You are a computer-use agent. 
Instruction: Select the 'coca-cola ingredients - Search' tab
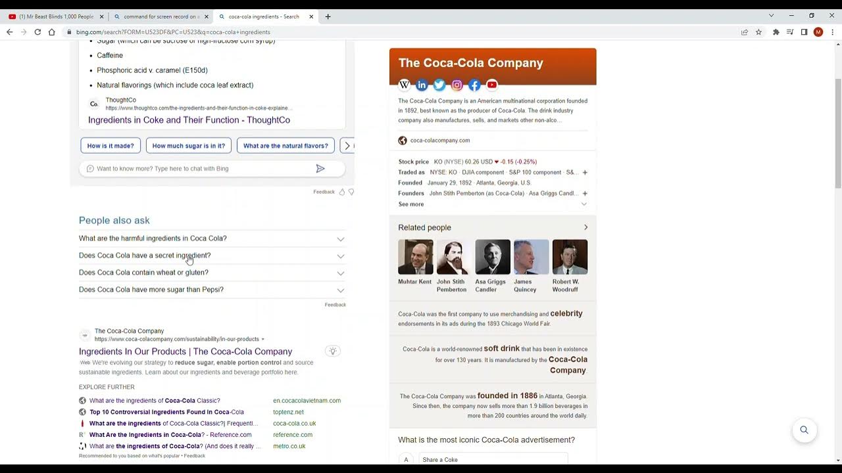[266, 16]
